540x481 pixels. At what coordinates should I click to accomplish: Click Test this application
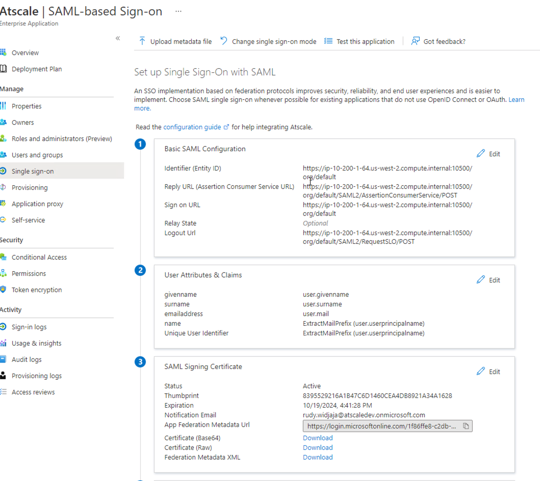coord(359,41)
